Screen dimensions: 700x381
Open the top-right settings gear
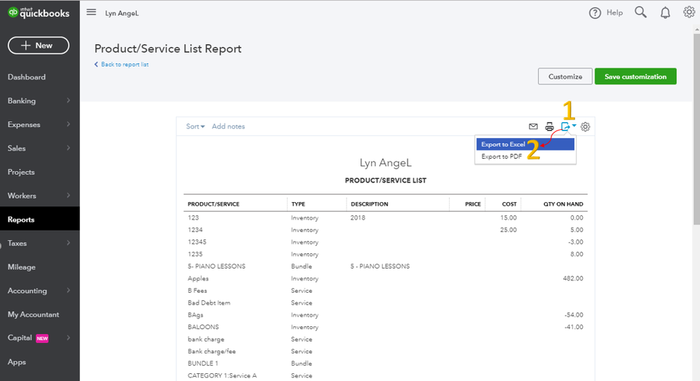689,13
